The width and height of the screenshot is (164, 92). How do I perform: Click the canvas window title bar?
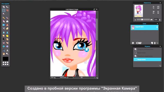(x=72, y=9)
